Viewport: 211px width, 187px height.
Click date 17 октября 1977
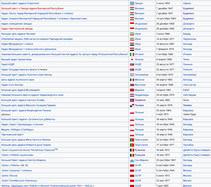tap(165, 145)
